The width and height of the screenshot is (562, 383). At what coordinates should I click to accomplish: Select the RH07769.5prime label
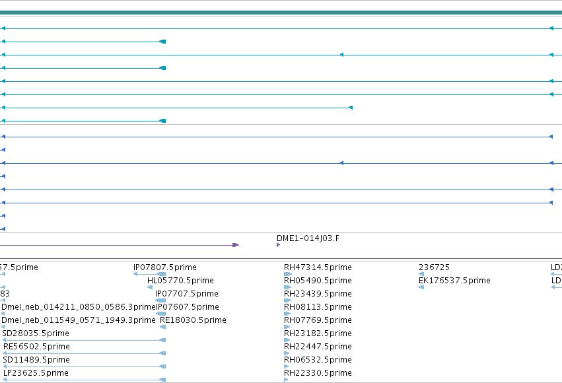coord(318,320)
